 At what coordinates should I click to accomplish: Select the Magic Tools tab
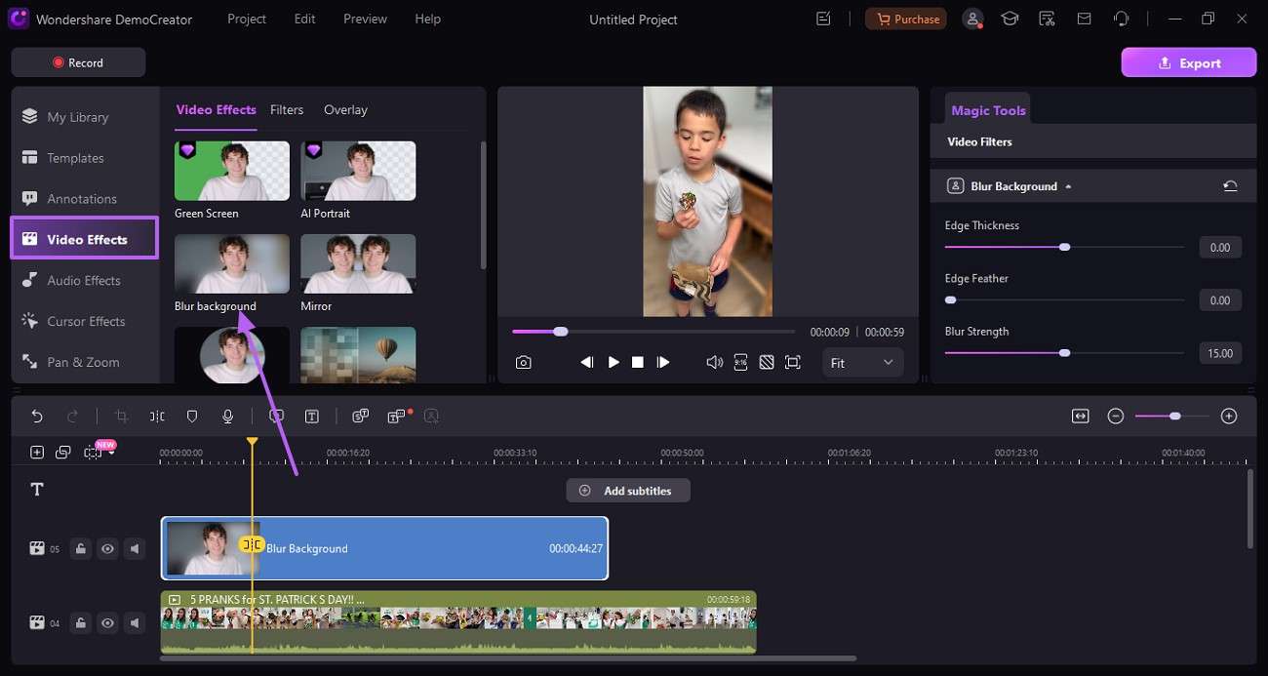click(988, 110)
